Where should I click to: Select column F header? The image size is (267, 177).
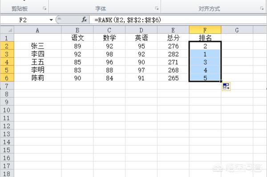[x=205, y=30]
